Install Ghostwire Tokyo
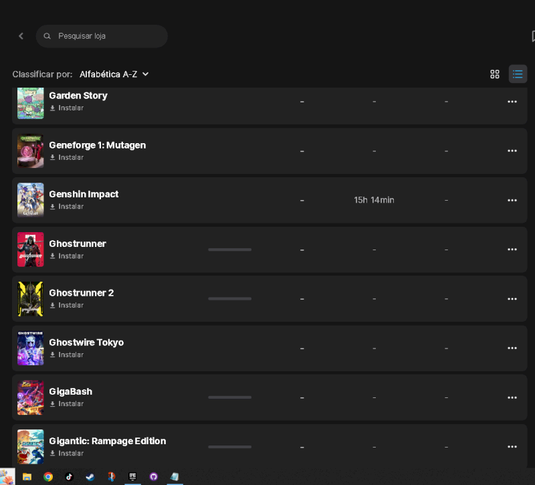 pyautogui.click(x=67, y=355)
